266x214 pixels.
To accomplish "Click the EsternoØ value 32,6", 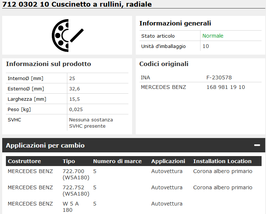I will coord(74,89).
